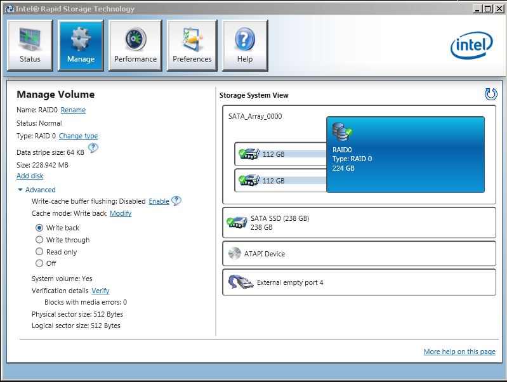The width and height of the screenshot is (507, 382).
Task: Maximize the Intel Rapid Storage window
Action: pos(488,9)
